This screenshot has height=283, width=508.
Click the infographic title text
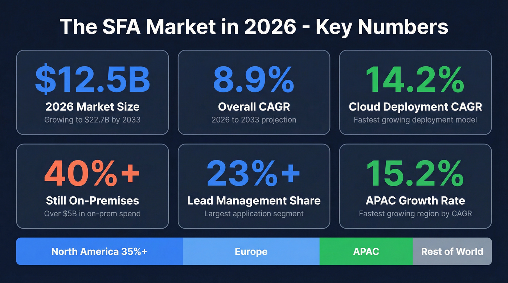point(254,26)
